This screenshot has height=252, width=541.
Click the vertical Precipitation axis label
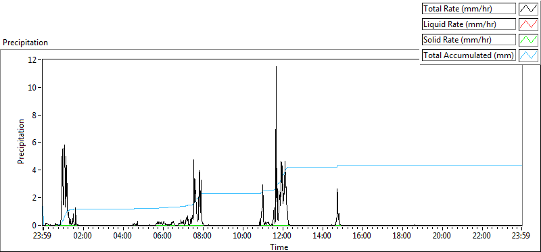[21, 141]
